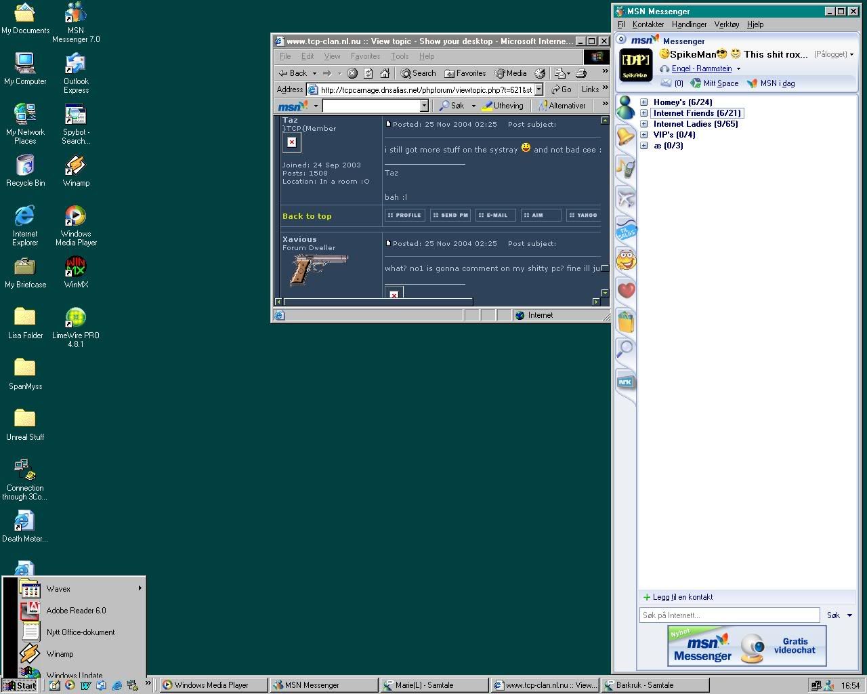Expand the Homey's contact group
The height and width of the screenshot is (694, 867).
click(x=644, y=102)
